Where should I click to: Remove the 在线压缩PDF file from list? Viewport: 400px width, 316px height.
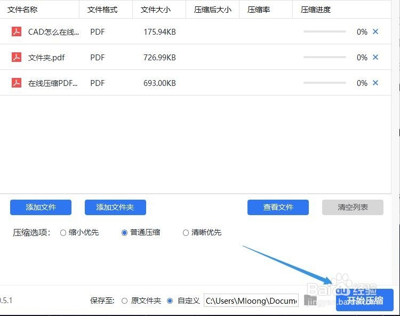tap(375, 83)
